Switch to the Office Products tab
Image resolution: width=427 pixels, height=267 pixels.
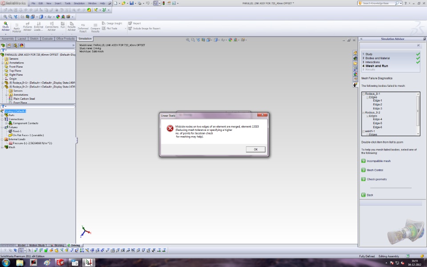tap(65, 39)
